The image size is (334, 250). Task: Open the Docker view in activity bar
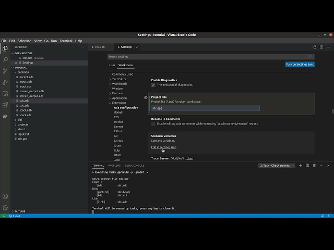(5, 116)
